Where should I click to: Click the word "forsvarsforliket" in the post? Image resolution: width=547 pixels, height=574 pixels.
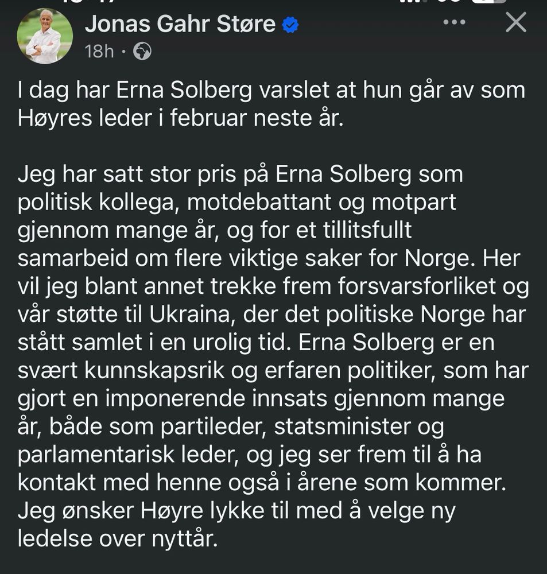pyautogui.click(x=417, y=286)
